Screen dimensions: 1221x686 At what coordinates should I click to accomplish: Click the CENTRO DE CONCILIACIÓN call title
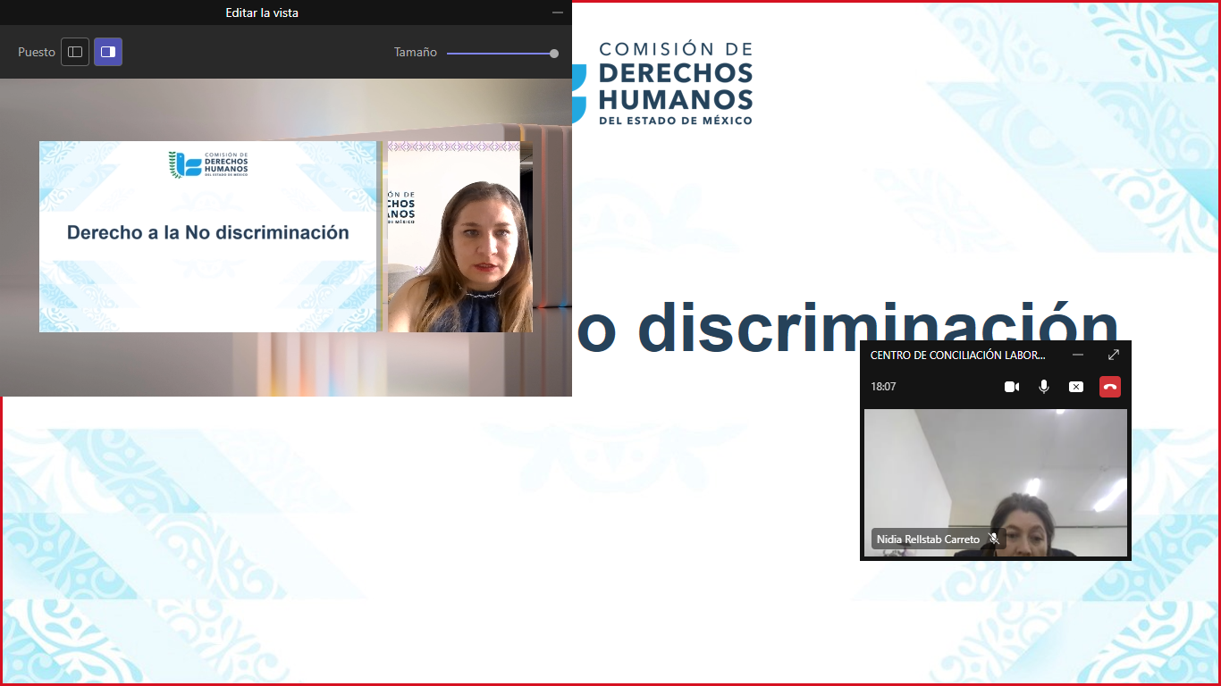[x=957, y=355]
